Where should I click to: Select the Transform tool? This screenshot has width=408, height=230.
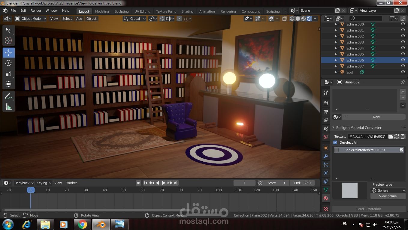pos(8,84)
